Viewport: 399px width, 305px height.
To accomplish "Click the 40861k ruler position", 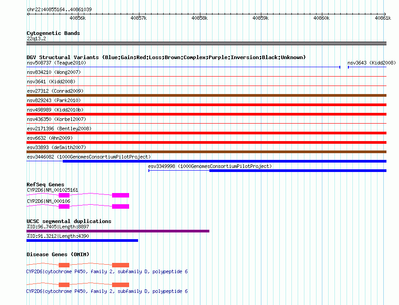I will pos(383,18).
